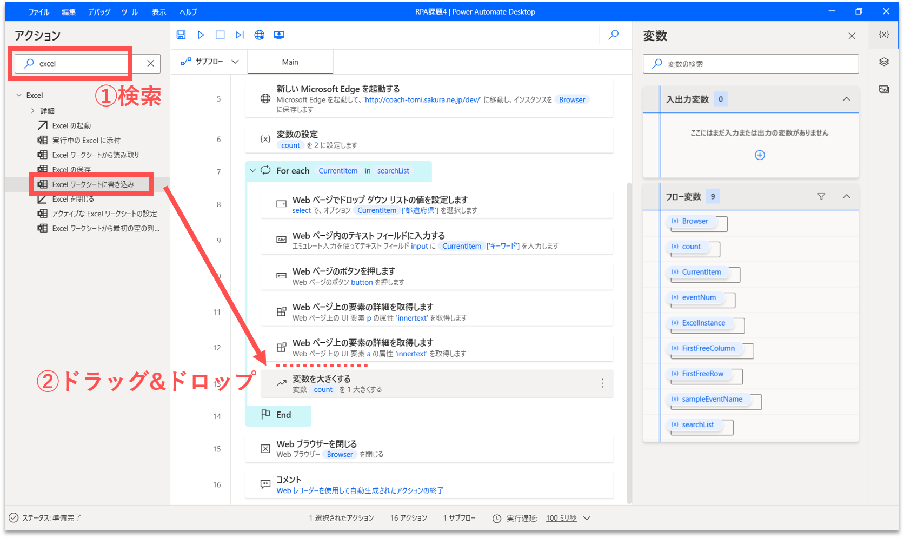The image size is (904, 538).
Task: Collapse the 入出力変数 section
Action: [847, 99]
